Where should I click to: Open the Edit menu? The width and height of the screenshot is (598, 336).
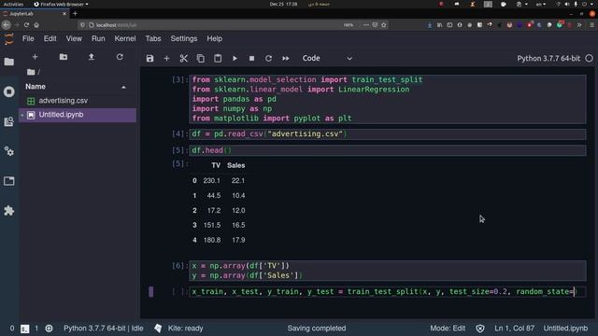(50, 38)
